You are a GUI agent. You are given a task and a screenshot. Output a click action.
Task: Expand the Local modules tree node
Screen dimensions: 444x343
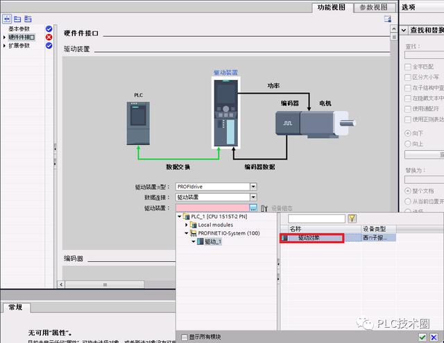click(187, 225)
